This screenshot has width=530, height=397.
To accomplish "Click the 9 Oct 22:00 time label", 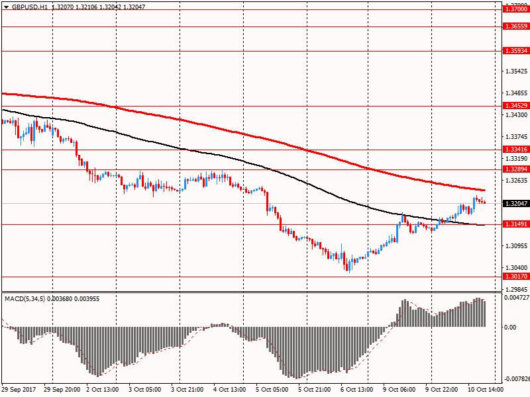I will coord(441,390).
